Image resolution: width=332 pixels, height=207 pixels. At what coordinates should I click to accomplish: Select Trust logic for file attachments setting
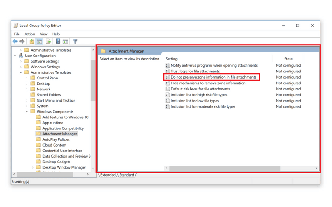195,72
